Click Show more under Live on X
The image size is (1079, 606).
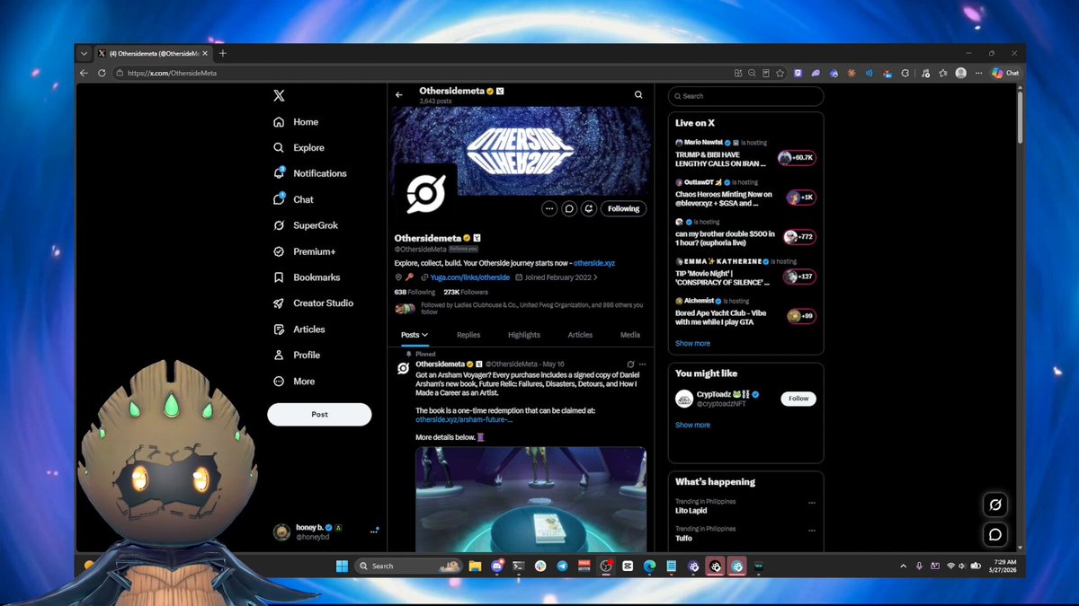coord(692,343)
